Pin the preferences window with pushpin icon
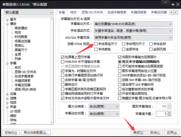Image resolution: width=181 pixels, height=137 pixels. point(173,4)
